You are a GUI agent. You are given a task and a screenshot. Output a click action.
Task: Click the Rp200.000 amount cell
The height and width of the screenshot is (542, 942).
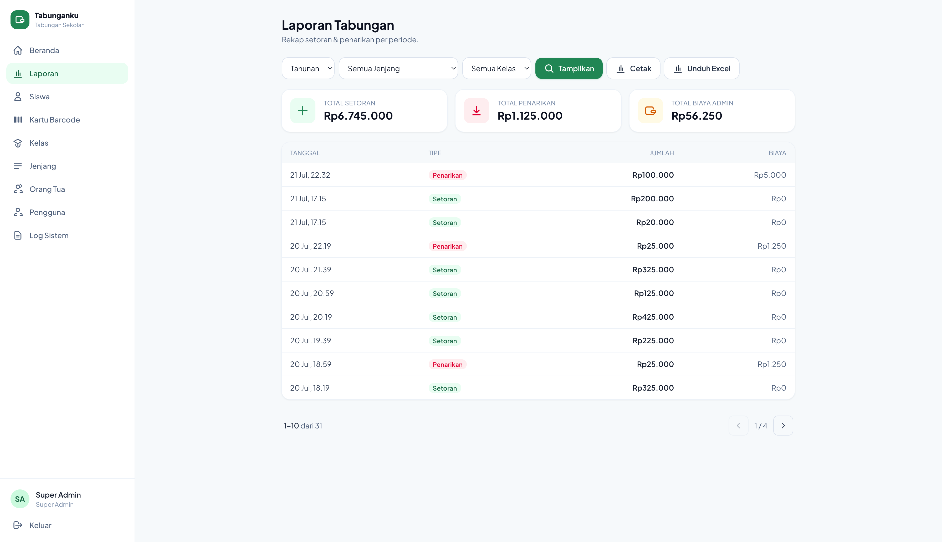pos(652,199)
